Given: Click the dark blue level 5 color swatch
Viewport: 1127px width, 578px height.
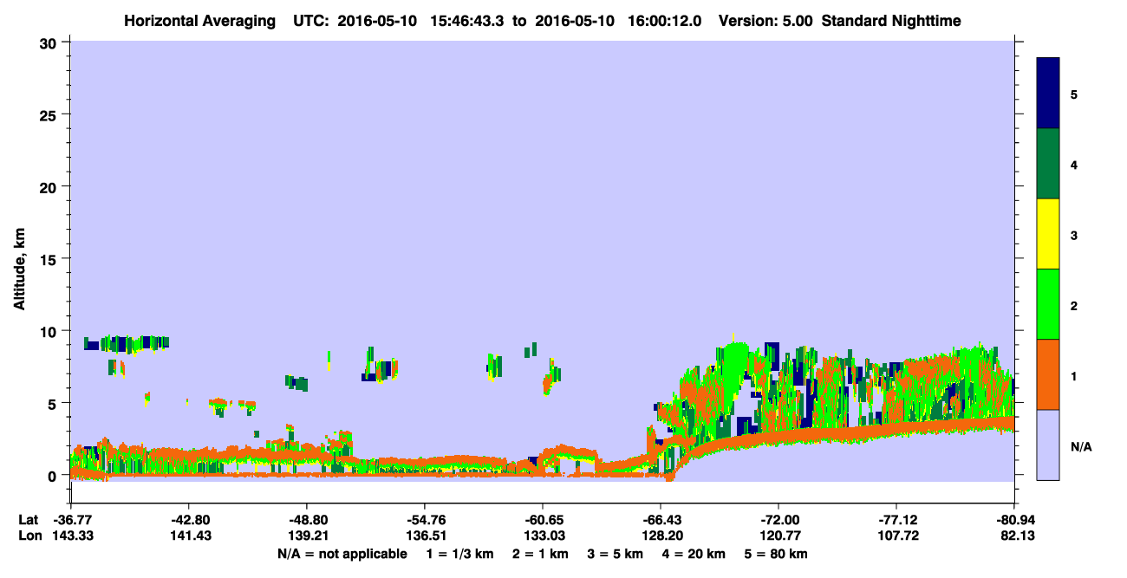Looking at the screenshot, I should click(1048, 94).
